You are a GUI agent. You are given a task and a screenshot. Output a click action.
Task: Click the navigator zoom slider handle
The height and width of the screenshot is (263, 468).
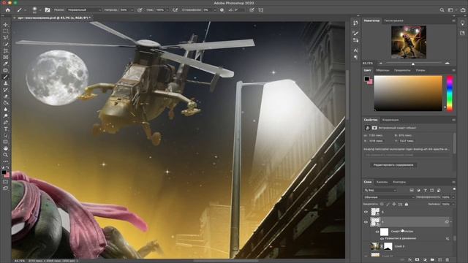(413, 64)
